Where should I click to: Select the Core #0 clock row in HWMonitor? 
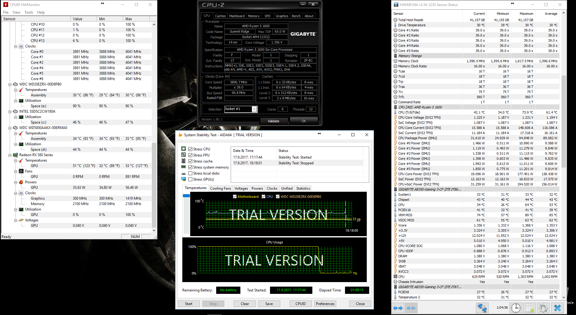click(x=37, y=52)
